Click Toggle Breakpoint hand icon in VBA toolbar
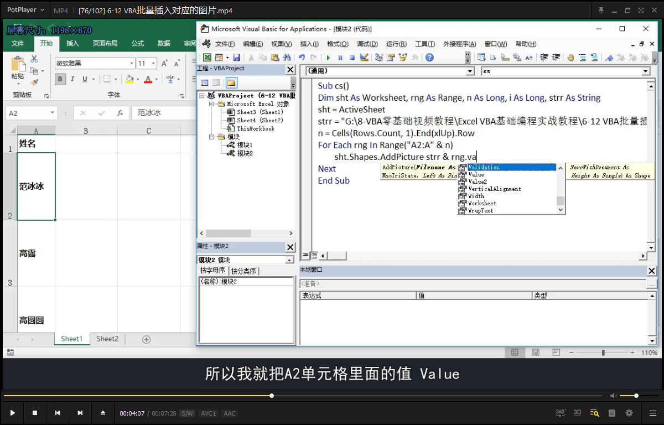The image size is (664, 425). 570,57
